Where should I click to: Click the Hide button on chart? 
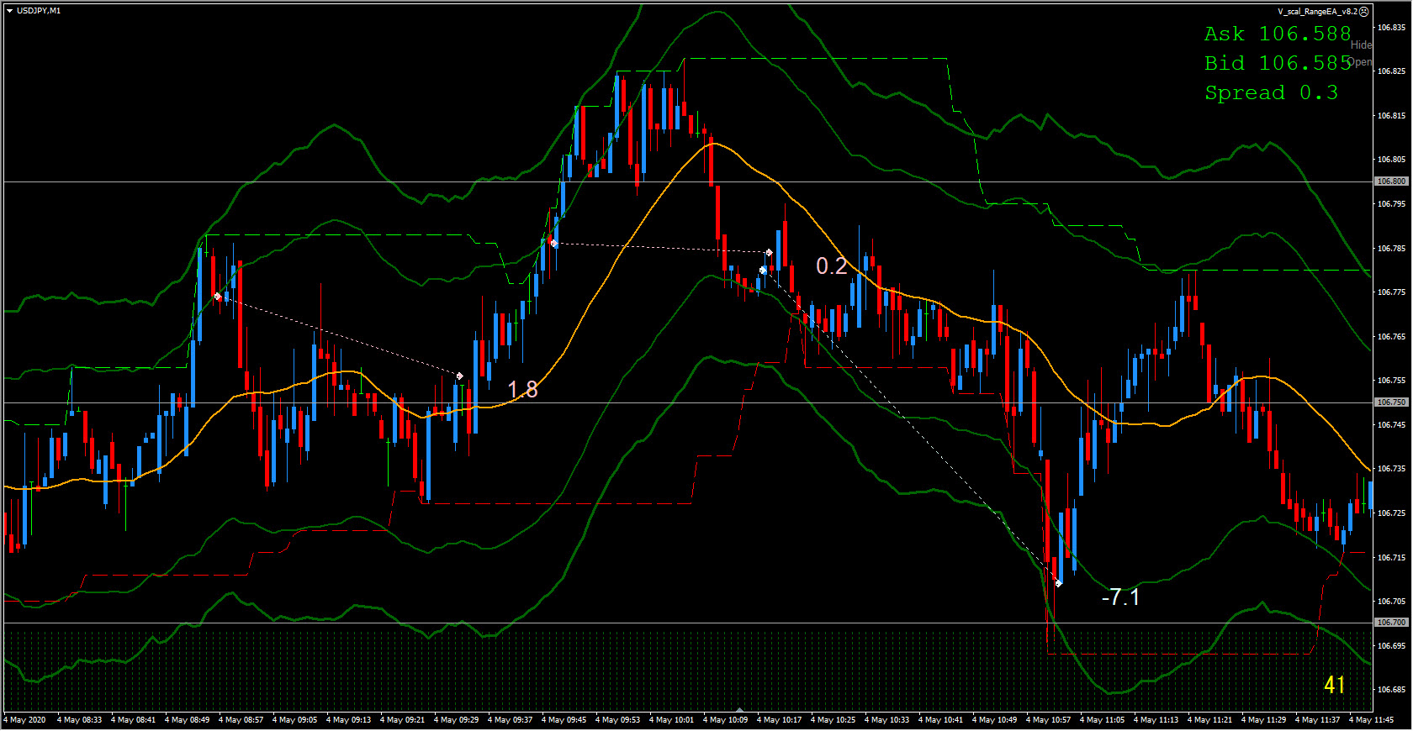point(1361,45)
